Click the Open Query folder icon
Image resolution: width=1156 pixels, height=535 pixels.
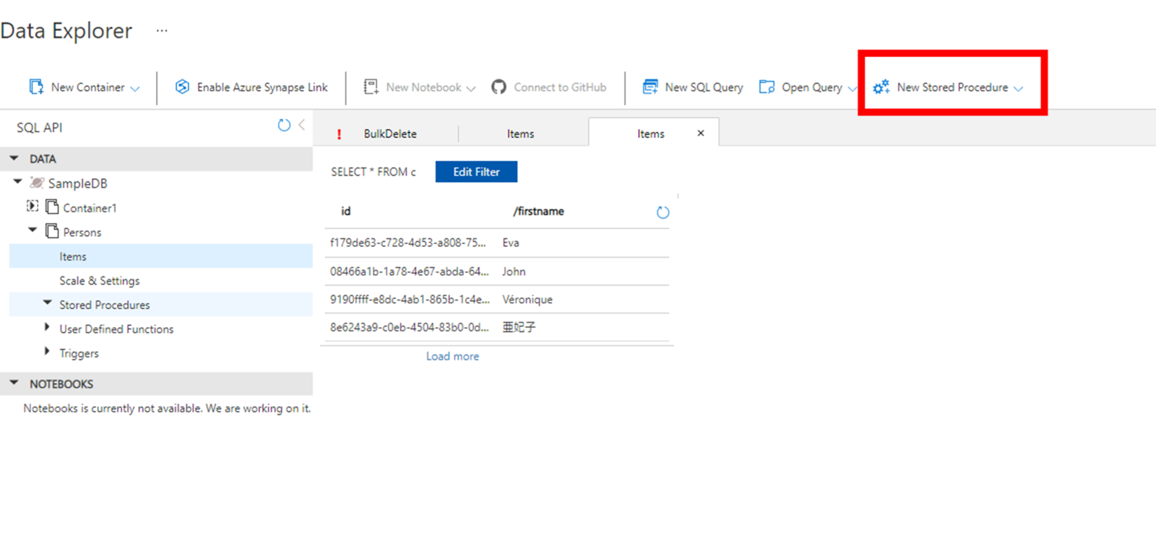[767, 87]
